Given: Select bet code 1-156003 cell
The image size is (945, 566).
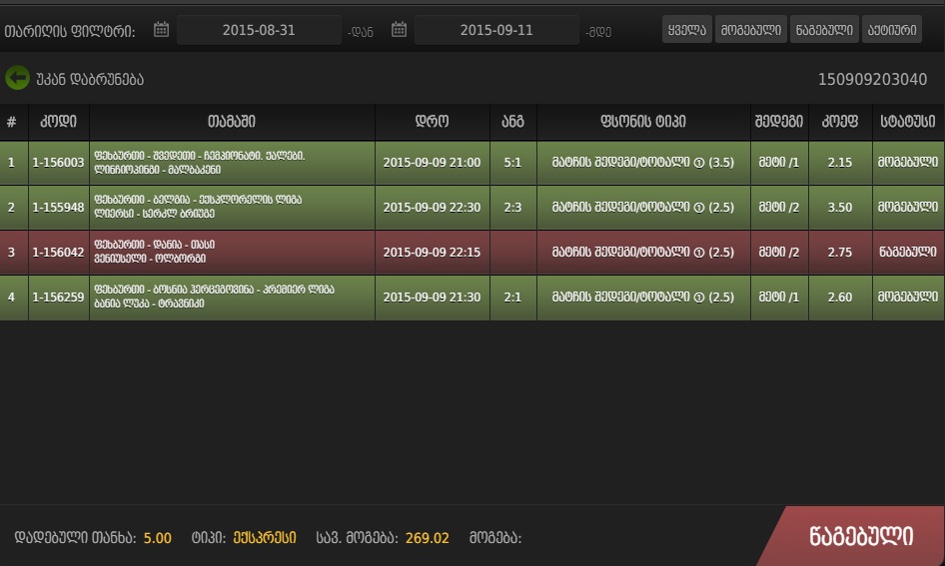Looking at the screenshot, I should 58,163.
